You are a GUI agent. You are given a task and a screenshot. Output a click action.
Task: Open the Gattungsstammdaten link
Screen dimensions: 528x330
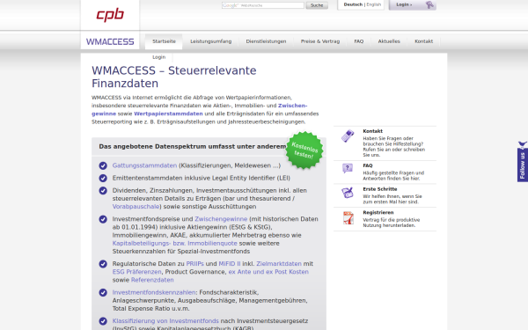(144, 165)
